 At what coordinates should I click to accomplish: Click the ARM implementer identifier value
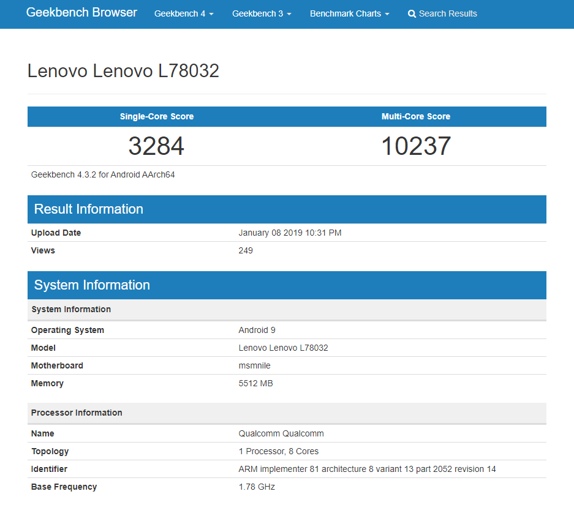coord(367,469)
